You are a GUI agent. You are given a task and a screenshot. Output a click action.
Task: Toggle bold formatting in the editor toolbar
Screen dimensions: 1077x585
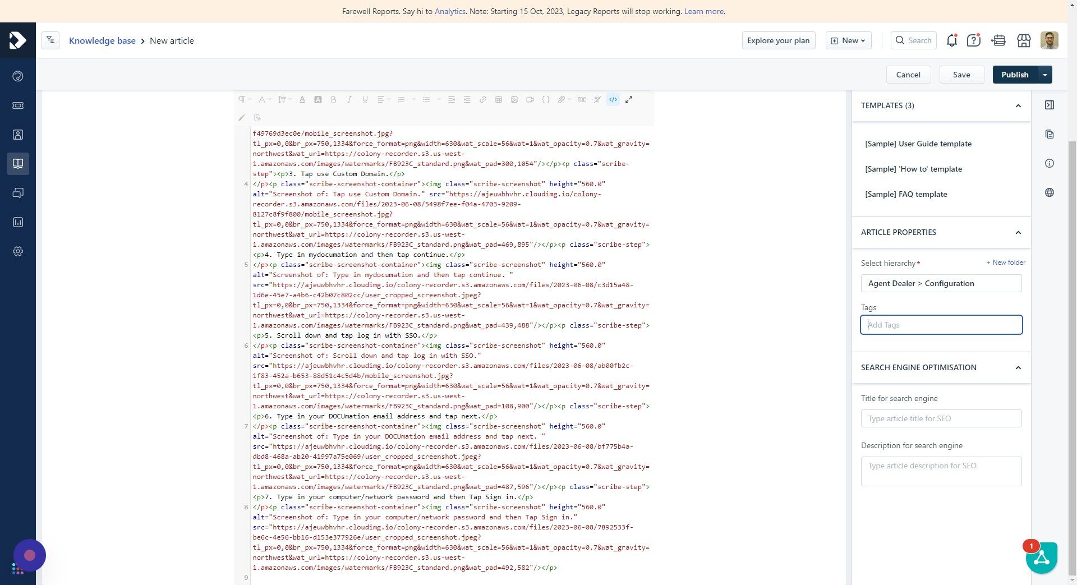pyautogui.click(x=334, y=99)
